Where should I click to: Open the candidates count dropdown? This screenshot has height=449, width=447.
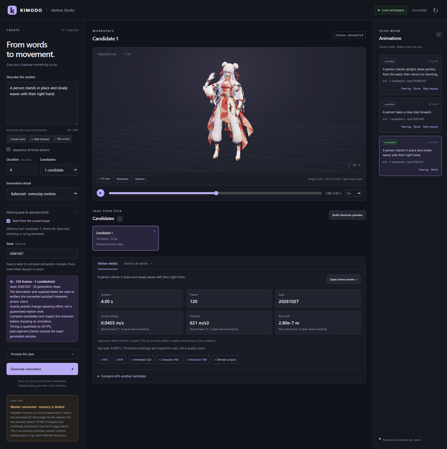point(59,170)
